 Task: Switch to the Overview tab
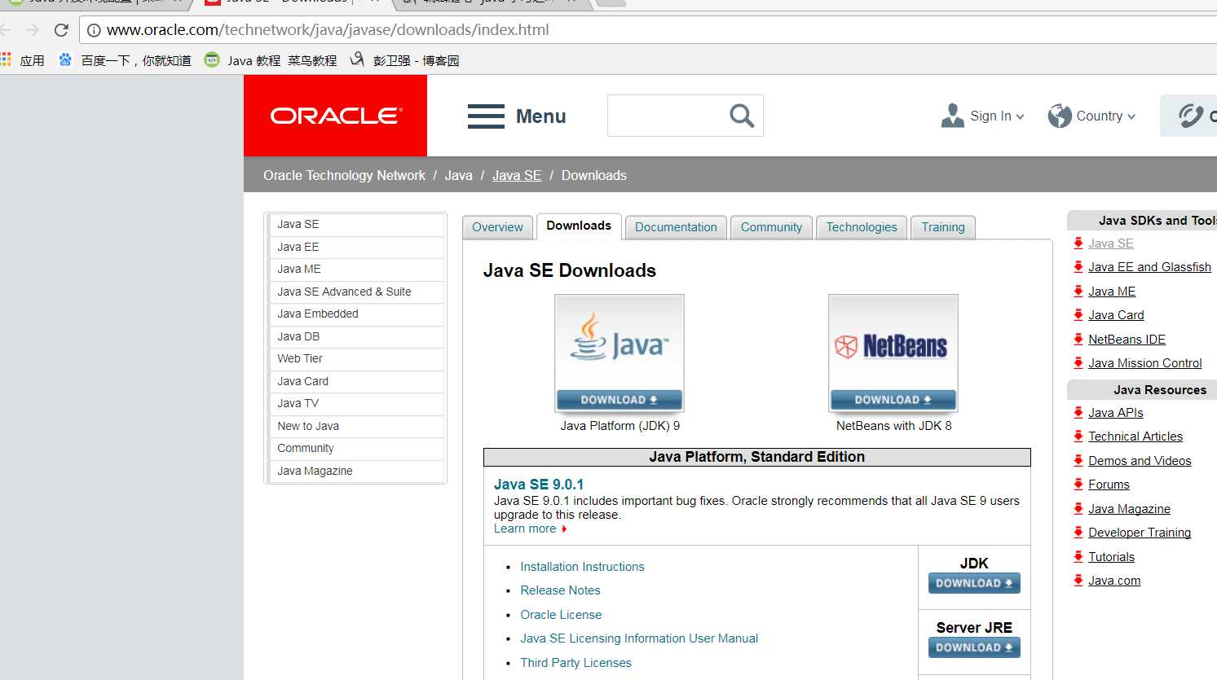[x=497, y=227]
